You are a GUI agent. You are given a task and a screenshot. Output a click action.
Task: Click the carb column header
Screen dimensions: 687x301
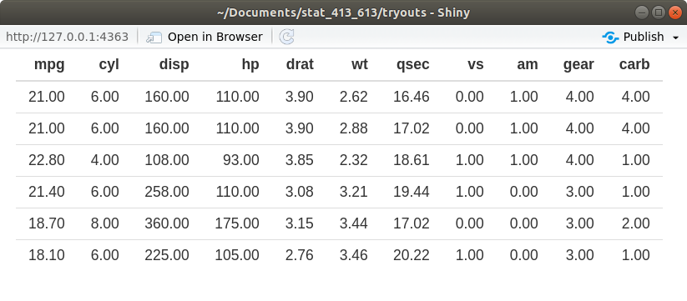634,65
